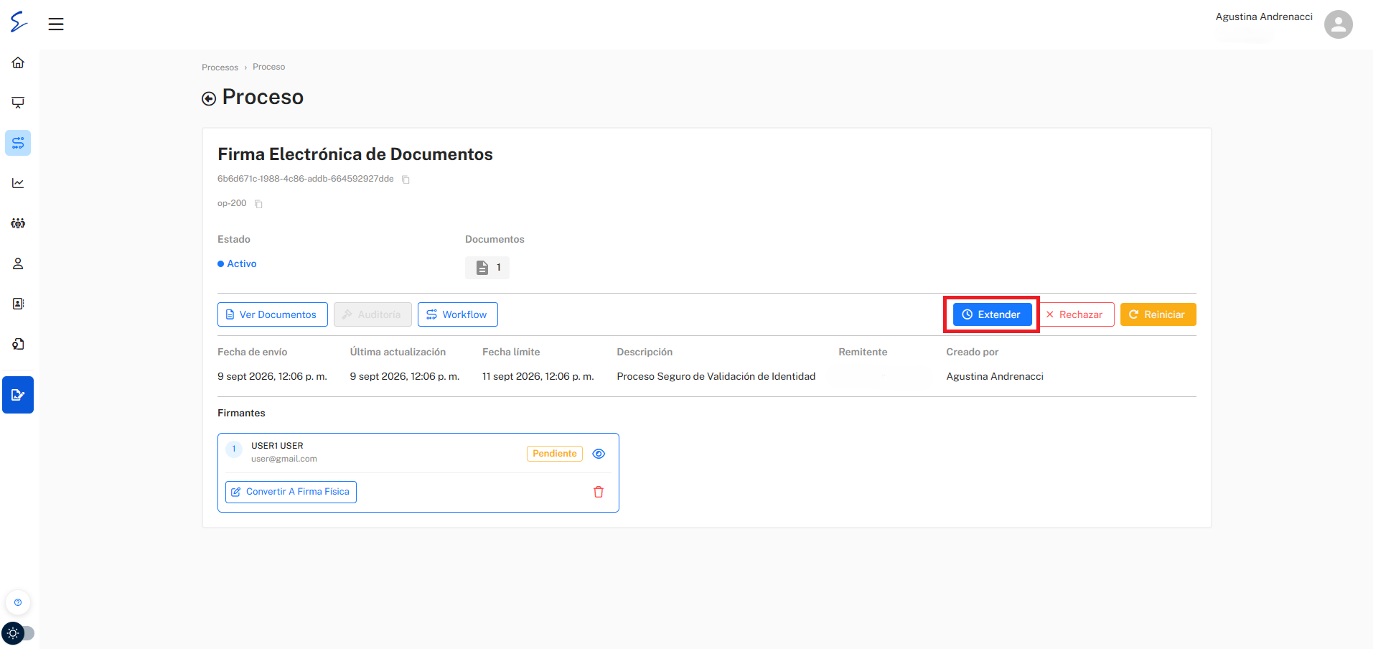
Task: Open the blue signature sidebar icon
Action: tap(18, 395)
